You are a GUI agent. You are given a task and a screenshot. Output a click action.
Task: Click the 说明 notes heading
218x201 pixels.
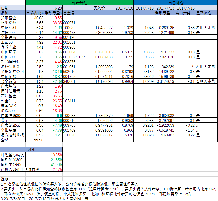point(5,179)
